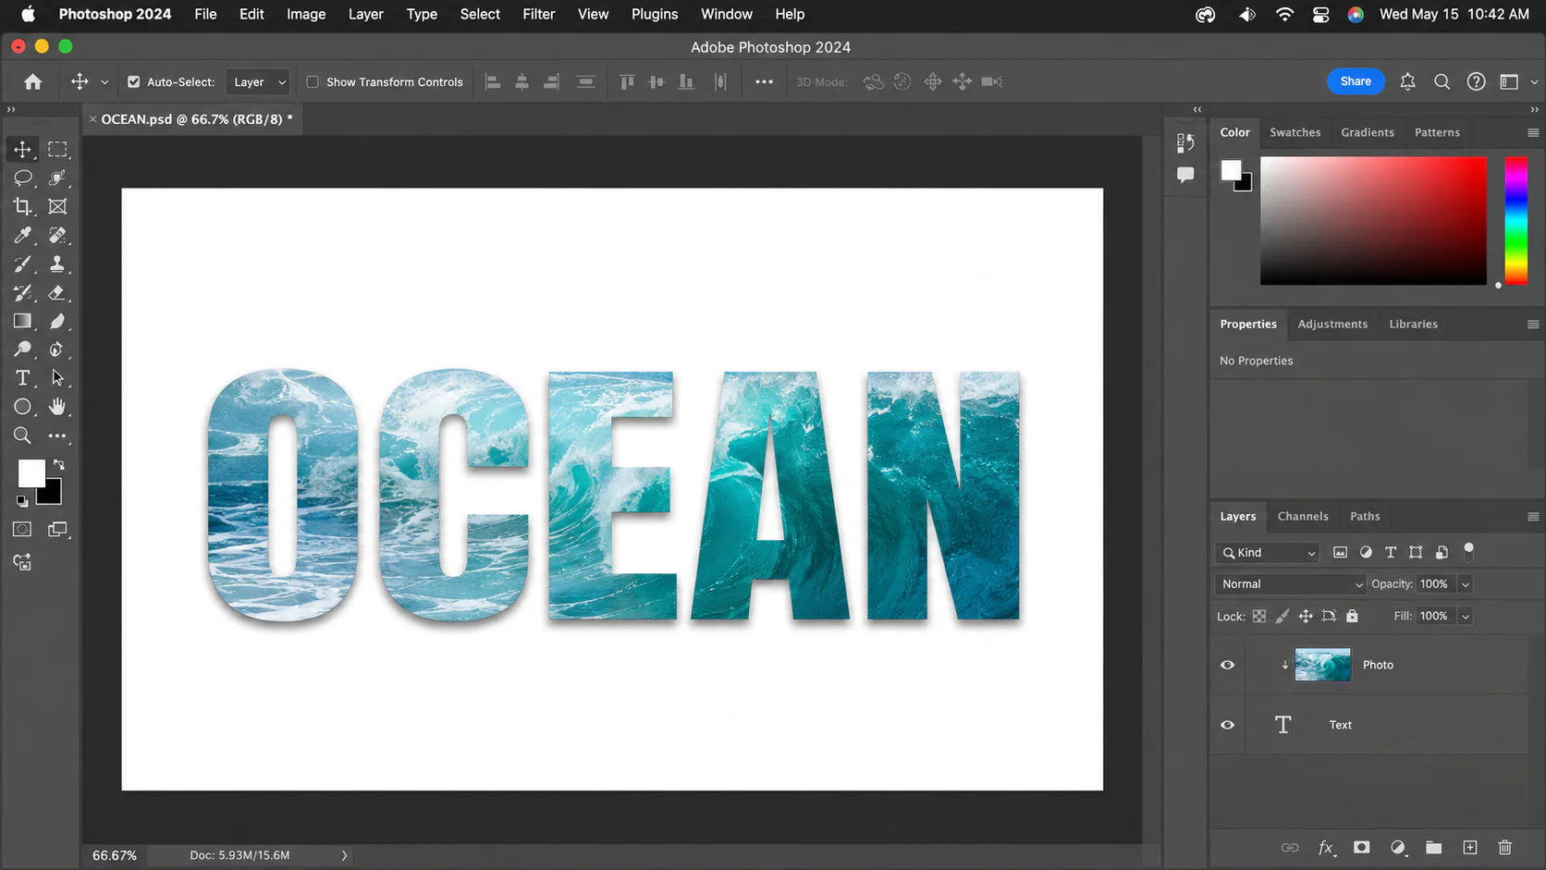Open the Image menu

click(306, 14)
